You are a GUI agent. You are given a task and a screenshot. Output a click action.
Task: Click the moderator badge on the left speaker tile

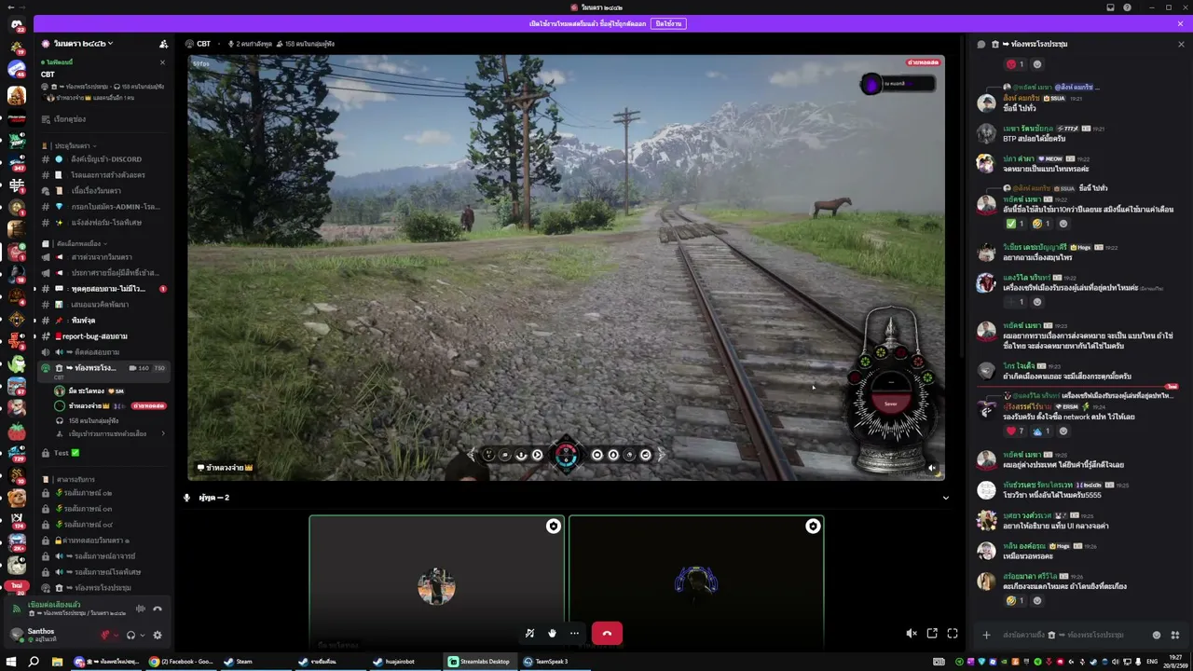click(553, 527)
